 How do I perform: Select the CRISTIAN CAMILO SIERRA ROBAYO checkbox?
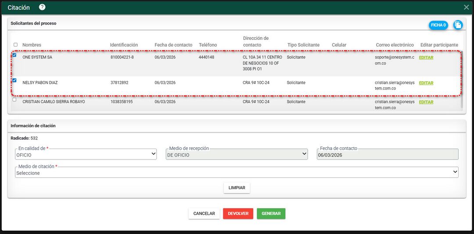(x=14, y=100)
